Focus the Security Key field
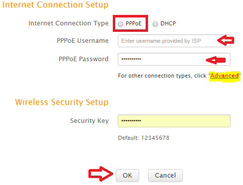 (x=174, y=121)
